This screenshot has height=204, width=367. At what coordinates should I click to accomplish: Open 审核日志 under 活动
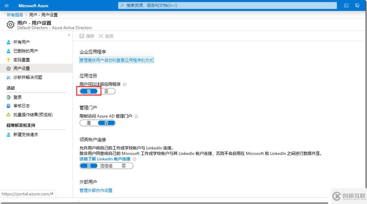pos(21,106)
